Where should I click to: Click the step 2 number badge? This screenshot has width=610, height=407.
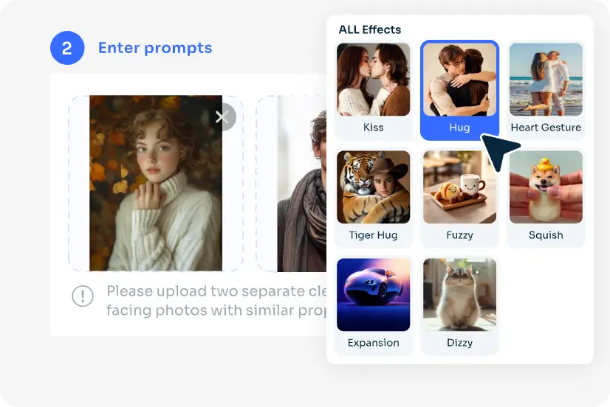[67, 48]
